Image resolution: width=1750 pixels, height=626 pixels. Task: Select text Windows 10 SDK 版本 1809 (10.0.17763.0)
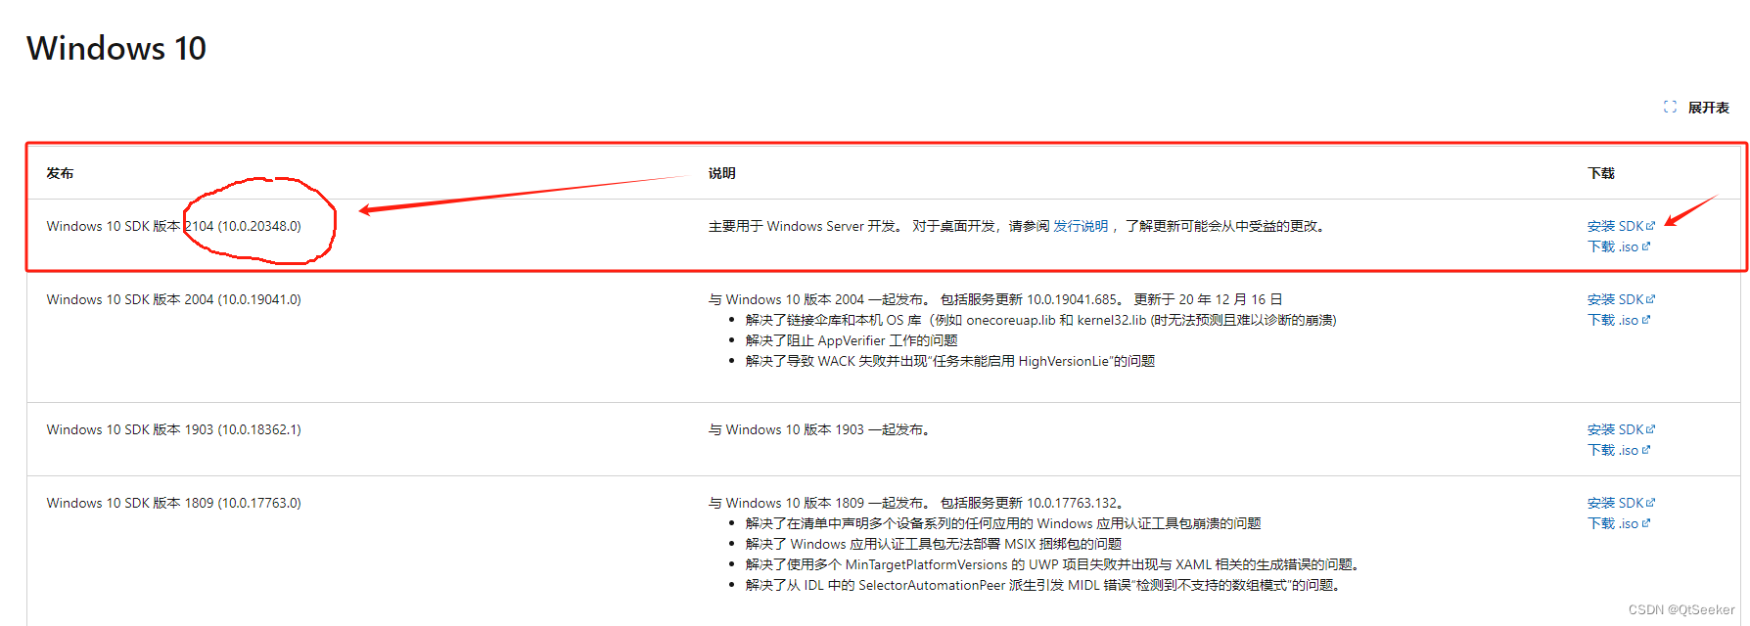pyautogui.click(x=173, y=503)
